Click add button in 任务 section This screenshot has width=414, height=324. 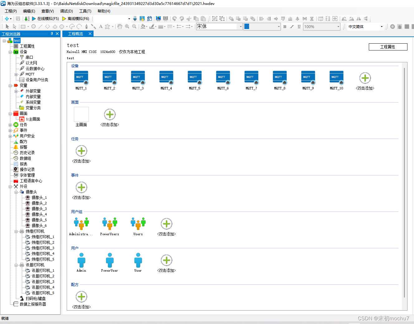(x=81, y=151)
